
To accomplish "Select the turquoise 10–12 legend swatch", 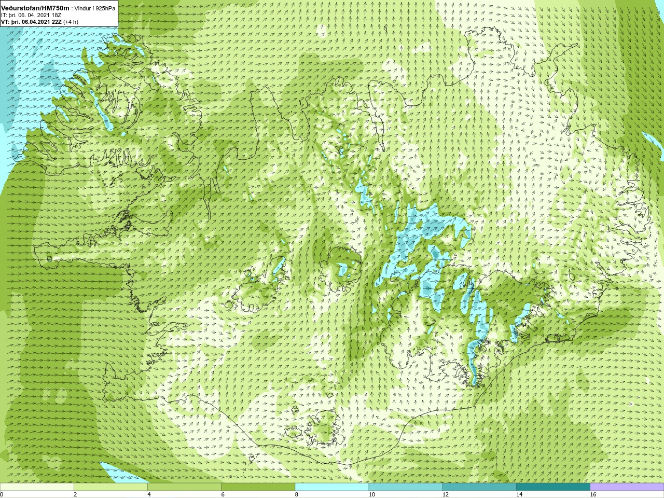I will (x=406, y=487).
